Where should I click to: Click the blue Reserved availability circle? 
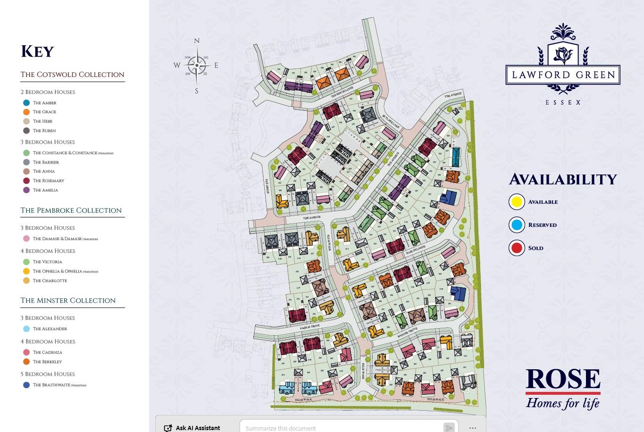[517, 225]
